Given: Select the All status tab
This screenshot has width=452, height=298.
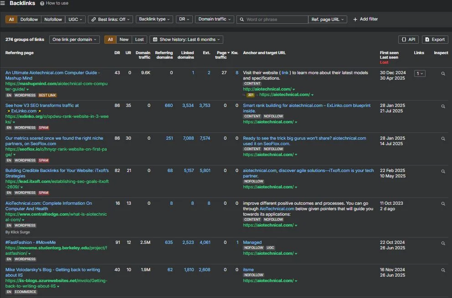Looking at the screenshot, I should tap(110, 40).
